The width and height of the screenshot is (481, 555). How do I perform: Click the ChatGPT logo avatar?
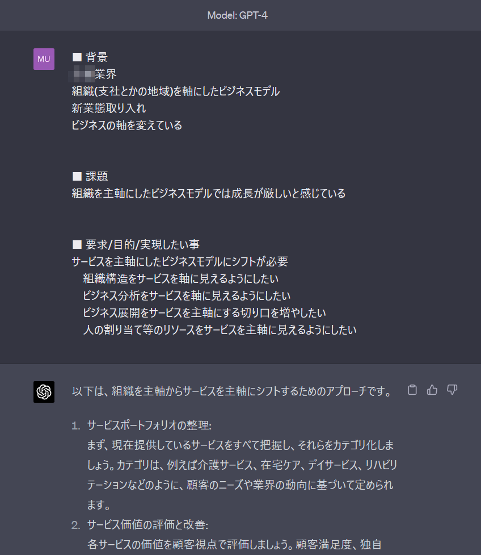(x=44, y=392)
